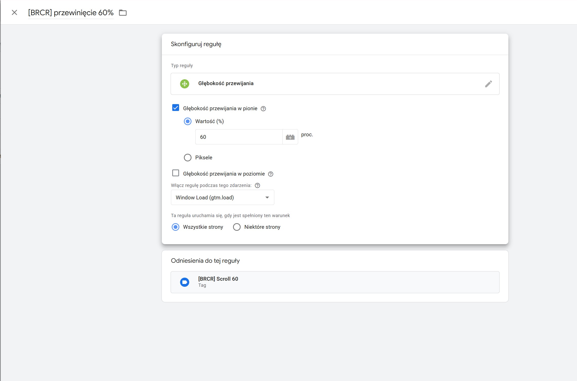Choose Niektóre strony radio option
This screenshot has height=381, width=577.
(237, 227)
